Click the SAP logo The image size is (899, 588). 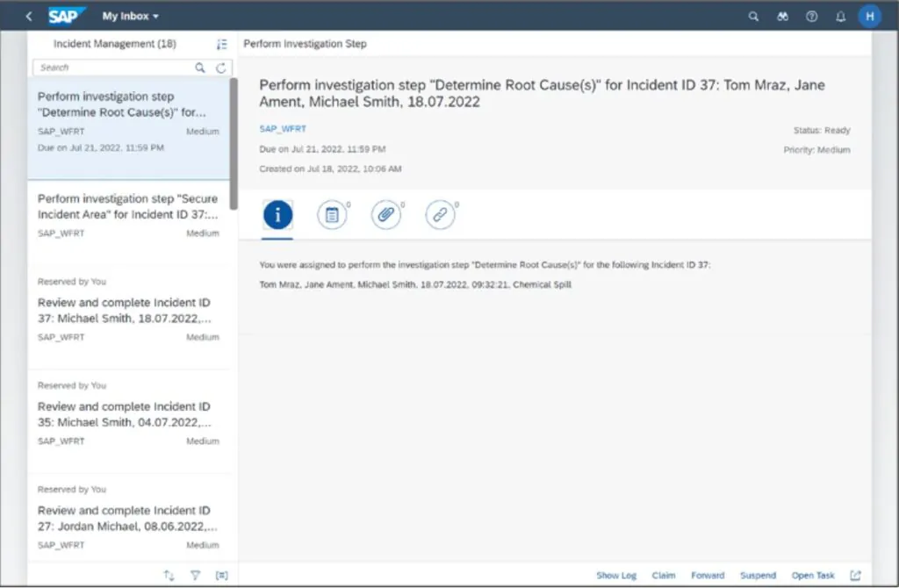pyautogui.click(x=67, y=16)
